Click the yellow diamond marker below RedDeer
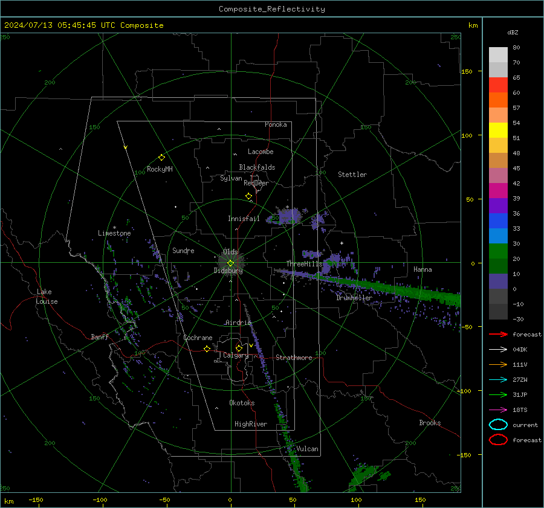The image size is (544, 508). [248, 196]
